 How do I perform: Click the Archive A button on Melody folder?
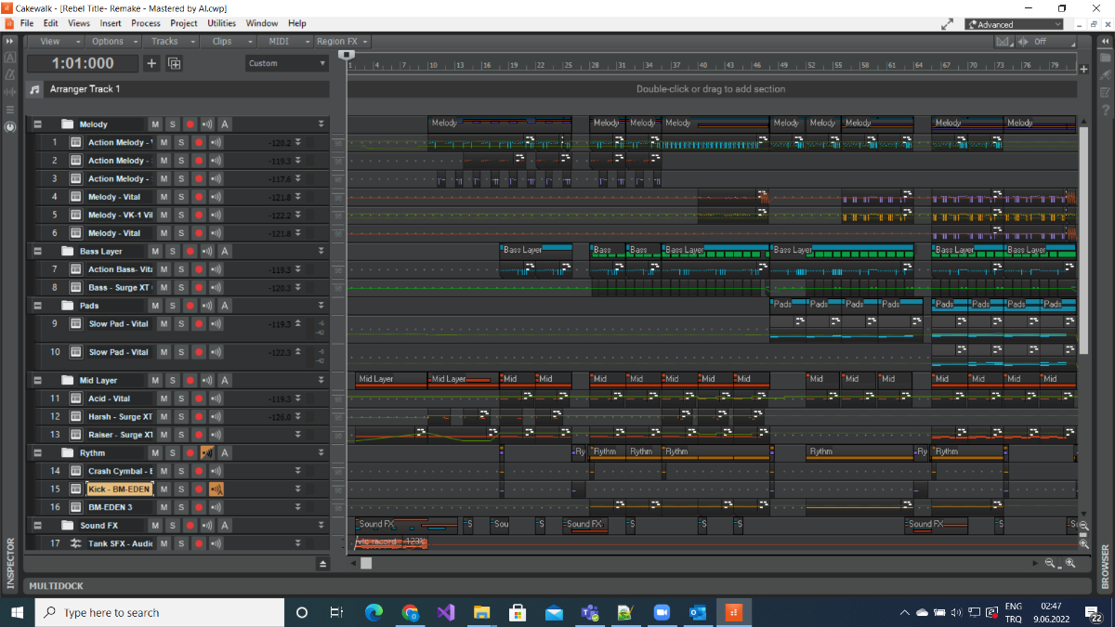[x=225, y=124]
